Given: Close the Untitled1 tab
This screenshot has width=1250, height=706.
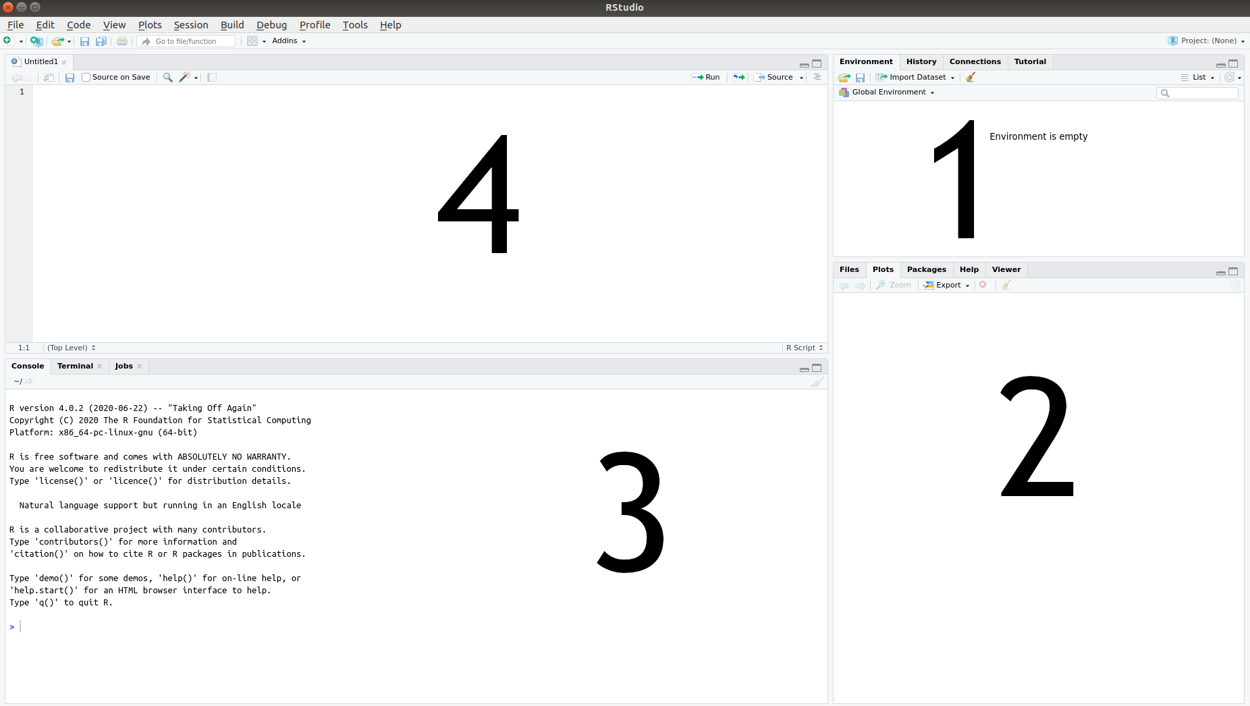Looking at the screenshot, I should point(64,62).
